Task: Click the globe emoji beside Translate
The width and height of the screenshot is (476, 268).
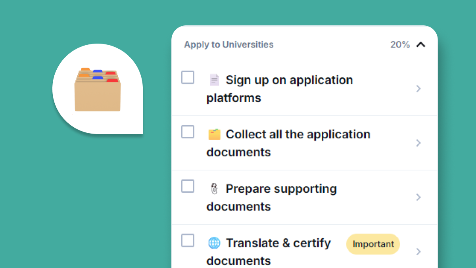Action: pos(214,243)
